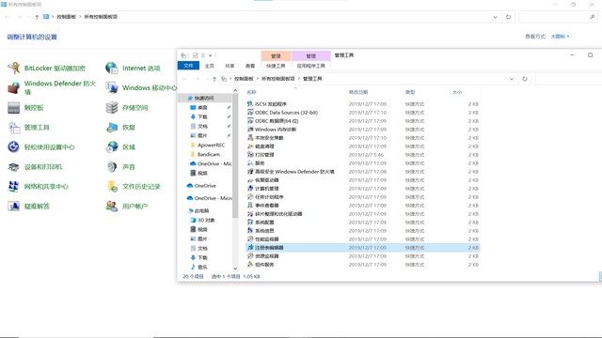Select the ODBC Data Sources (32-bit) file
The image size is (602, 338).
coord(286,113)
